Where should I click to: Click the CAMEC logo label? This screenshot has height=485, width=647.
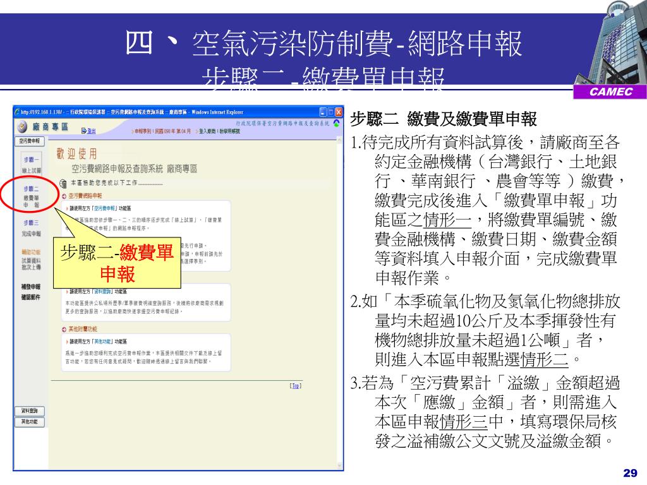click(610, 92)
